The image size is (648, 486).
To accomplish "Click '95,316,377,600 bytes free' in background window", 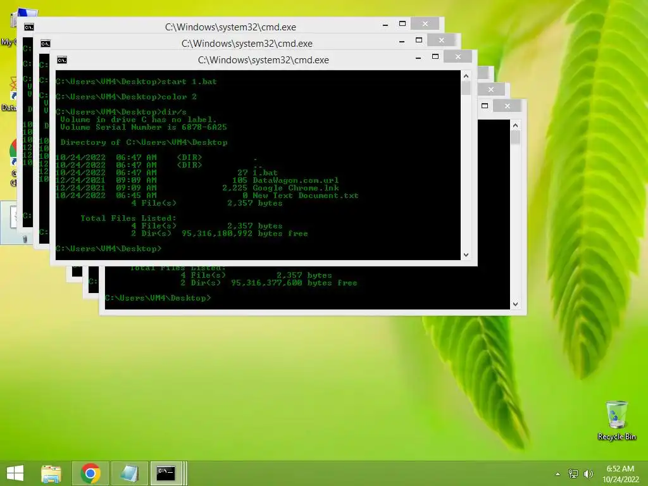I will [x=294, y=283].
